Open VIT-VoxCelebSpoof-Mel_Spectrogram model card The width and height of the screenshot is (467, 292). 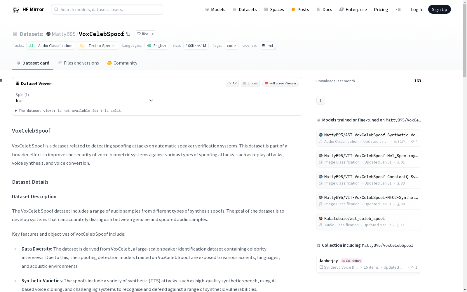(x=369, y=159)
